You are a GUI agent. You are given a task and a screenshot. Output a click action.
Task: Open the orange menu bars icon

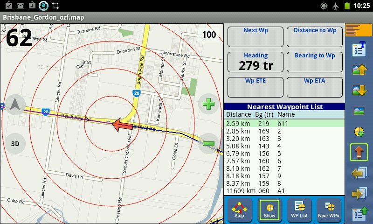359,30
